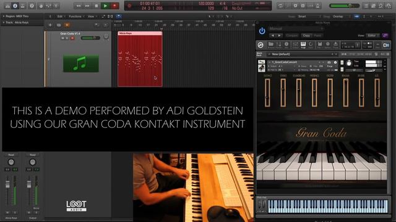
Task: Adjust Gran Coda track volume slider
Action: coord(90,38)
